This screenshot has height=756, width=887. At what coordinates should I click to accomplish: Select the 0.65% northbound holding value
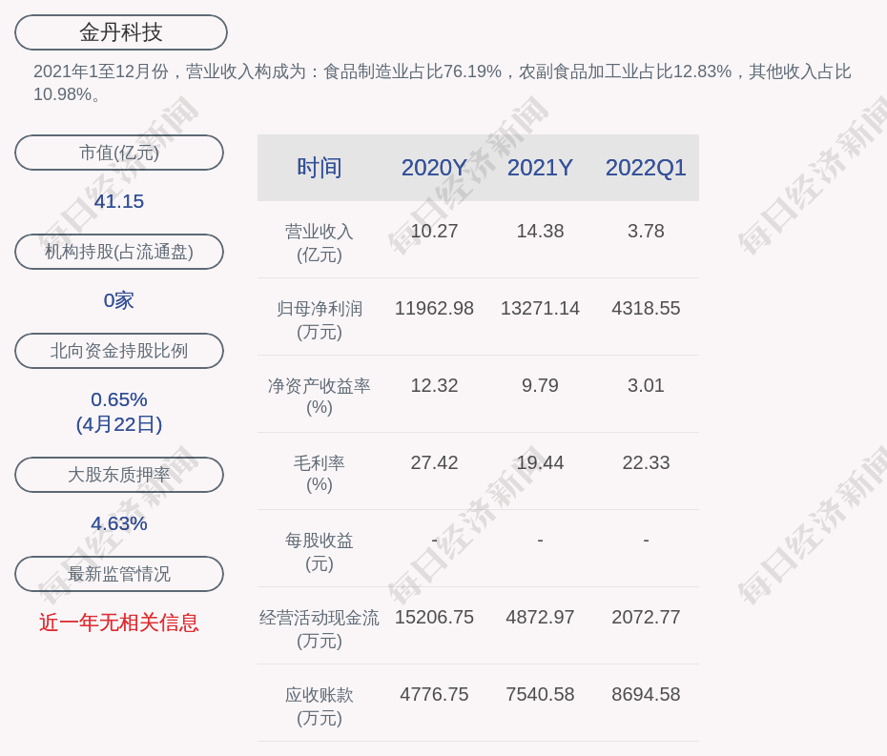pyautogui.click(x=119, y=399)
